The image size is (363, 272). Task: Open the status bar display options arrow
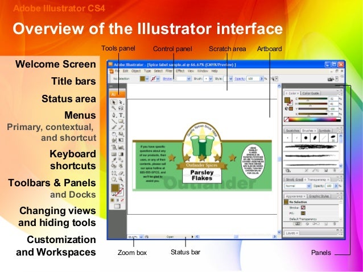[x=192, y=237]
